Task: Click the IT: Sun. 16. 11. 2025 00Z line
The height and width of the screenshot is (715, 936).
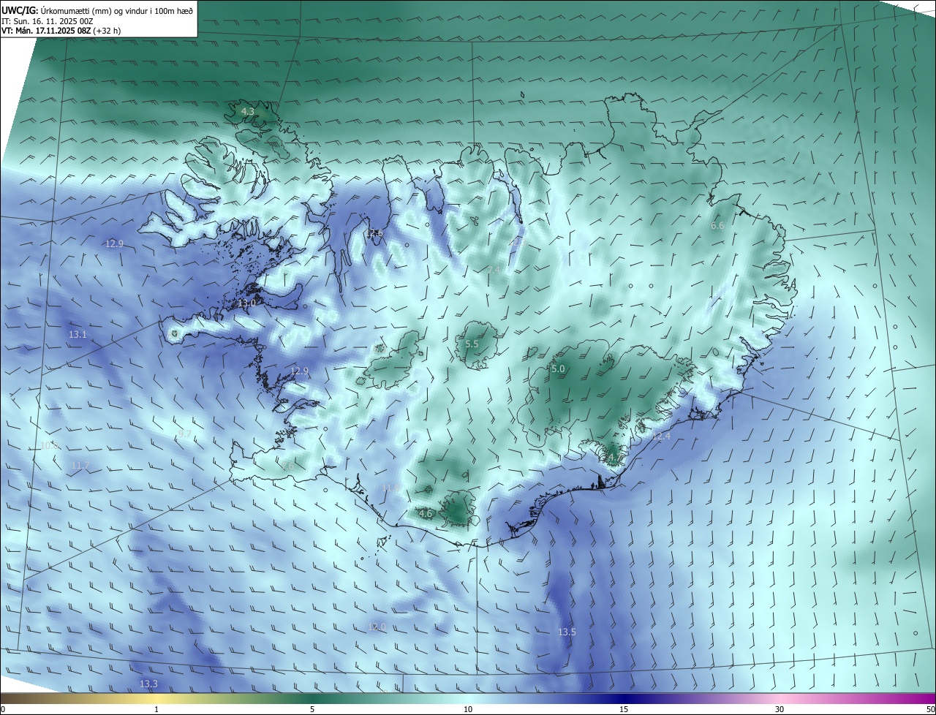Action: 47,20
